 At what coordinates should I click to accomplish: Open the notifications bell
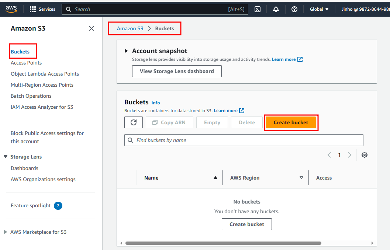[276, 9]
